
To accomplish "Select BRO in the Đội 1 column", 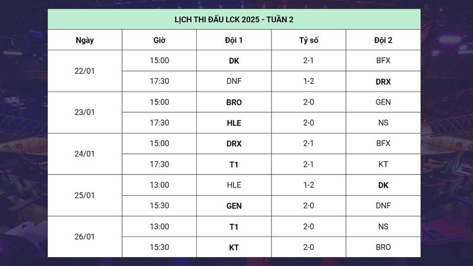I will [x=234, y=102].
